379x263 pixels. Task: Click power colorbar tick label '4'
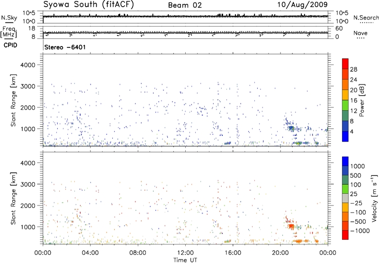(x=352, y=131)
